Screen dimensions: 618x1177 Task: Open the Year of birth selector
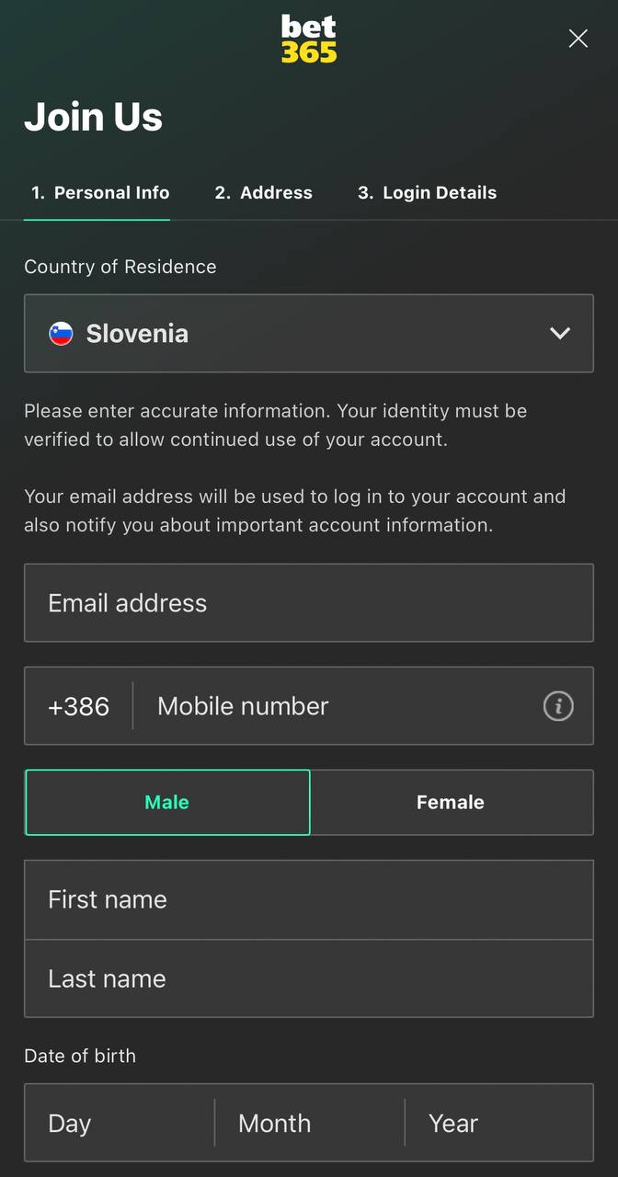click(x=499, y=1123)
